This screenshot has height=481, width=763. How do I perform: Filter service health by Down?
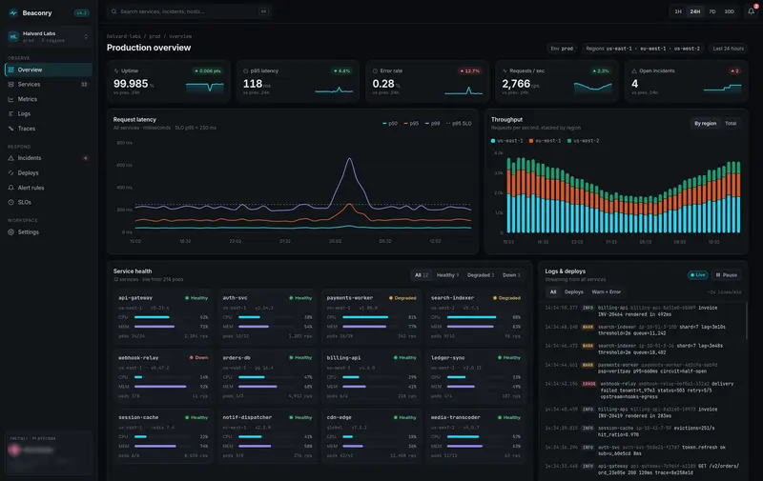coord(511,275)
